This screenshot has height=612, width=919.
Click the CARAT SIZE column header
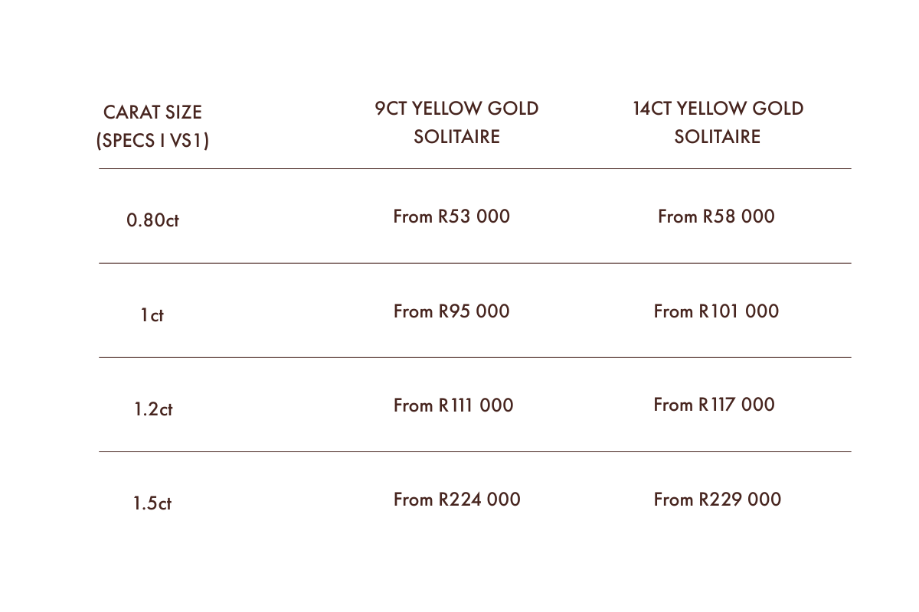[152, 112]
